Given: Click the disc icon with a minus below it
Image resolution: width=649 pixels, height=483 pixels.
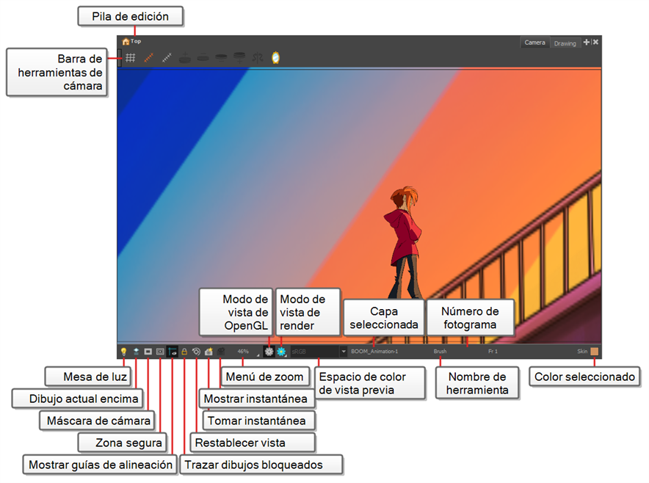Looking at the screenshot, I should click(221, 57).
